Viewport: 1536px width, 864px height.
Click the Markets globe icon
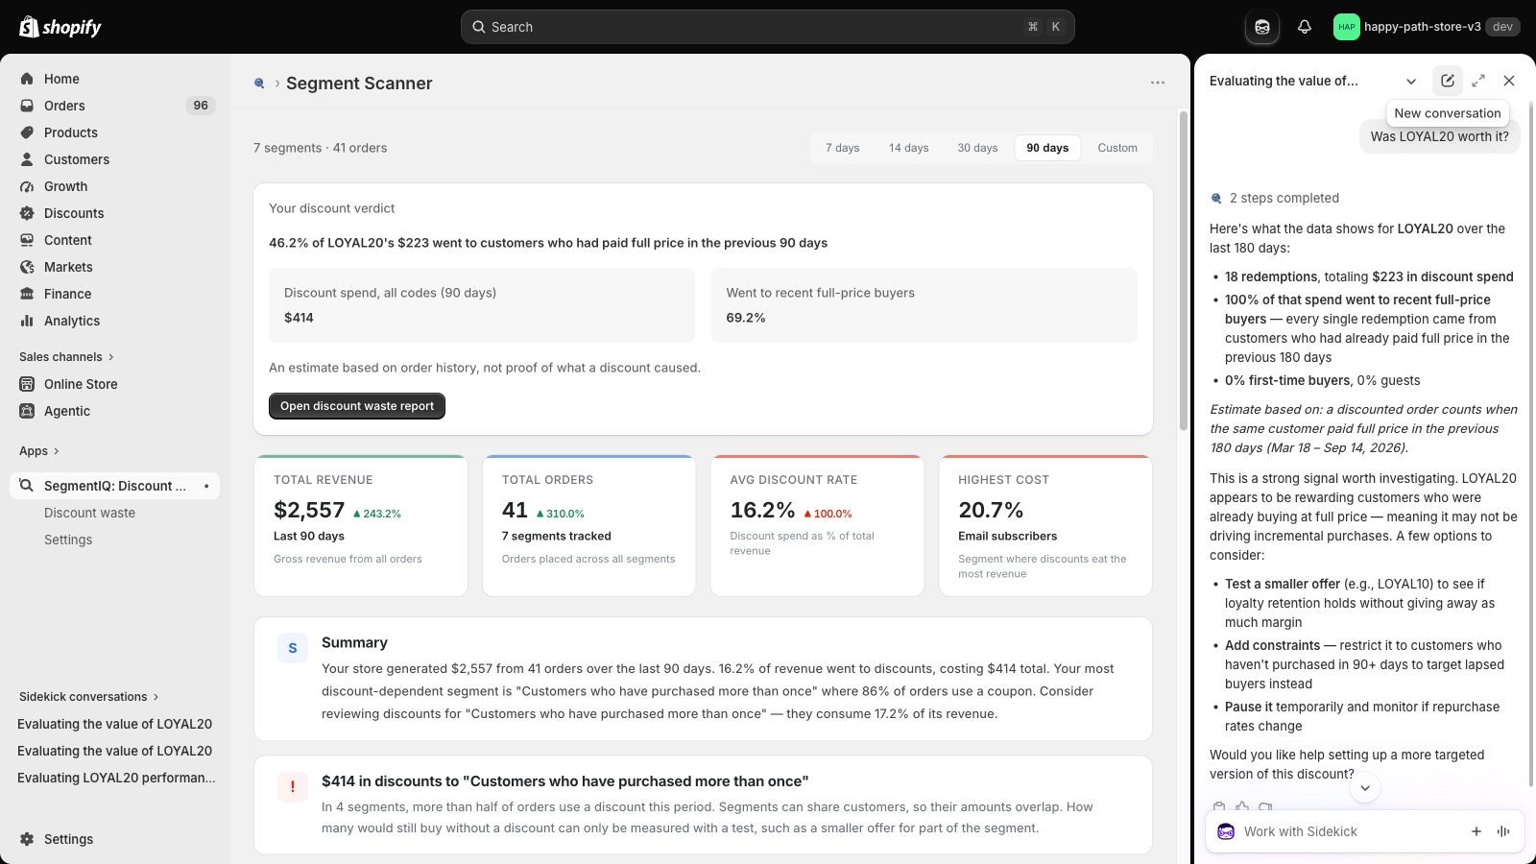tap(27, 267)
